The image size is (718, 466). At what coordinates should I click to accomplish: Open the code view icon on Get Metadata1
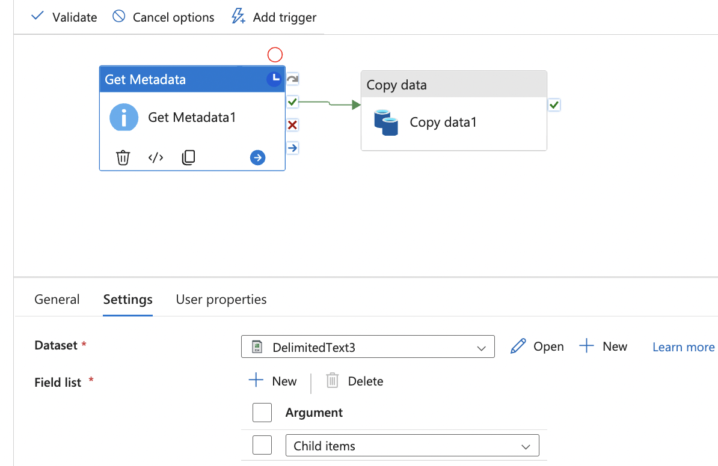coord(155,157)
